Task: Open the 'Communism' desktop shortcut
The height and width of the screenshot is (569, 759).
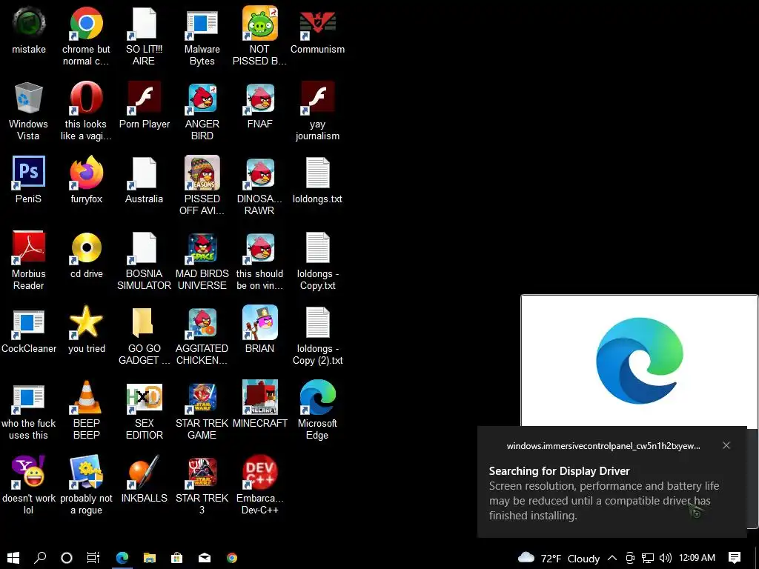Action: pyautogui.click(x=317, y=31)
